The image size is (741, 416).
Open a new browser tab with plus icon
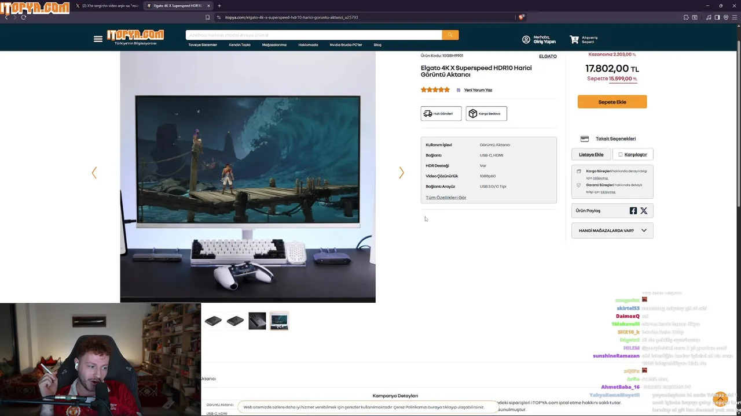point(219,6)
